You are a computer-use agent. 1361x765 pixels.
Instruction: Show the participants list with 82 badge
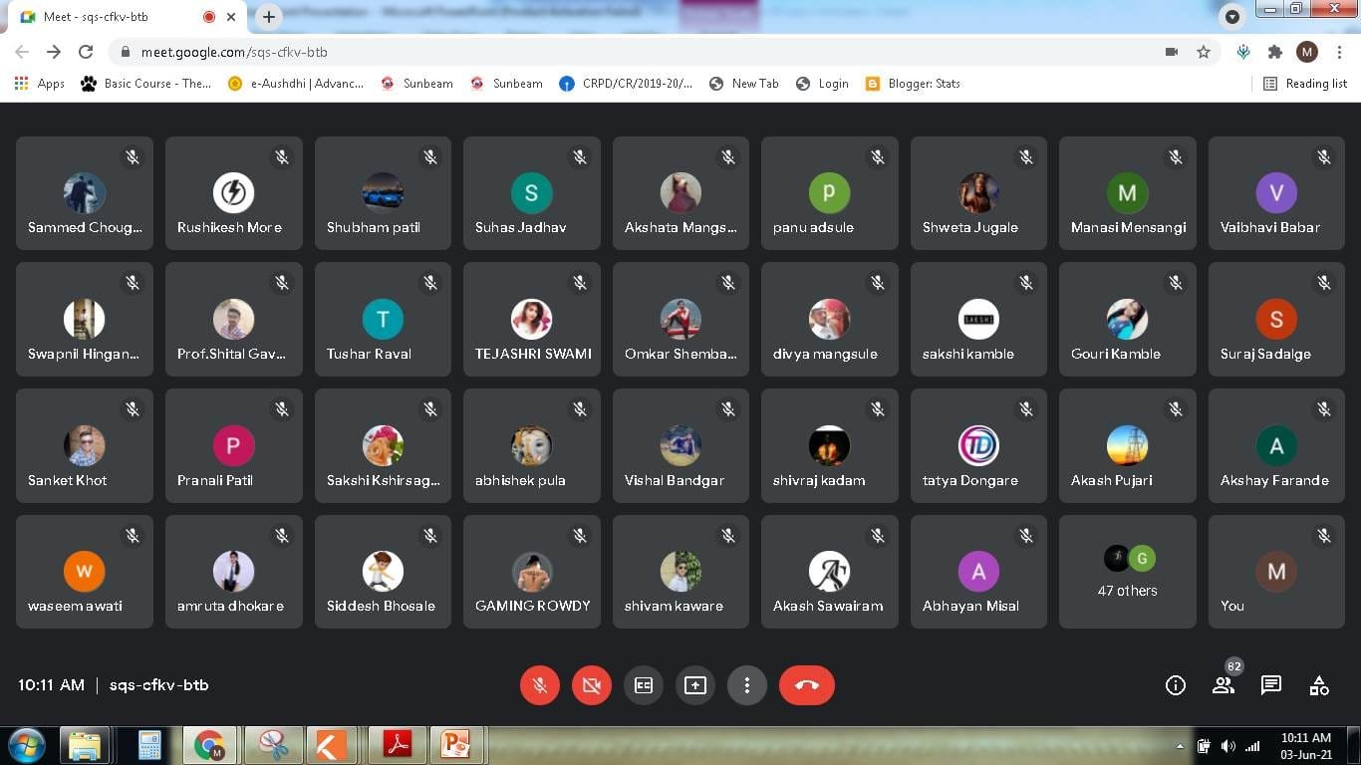point(1224,685)
